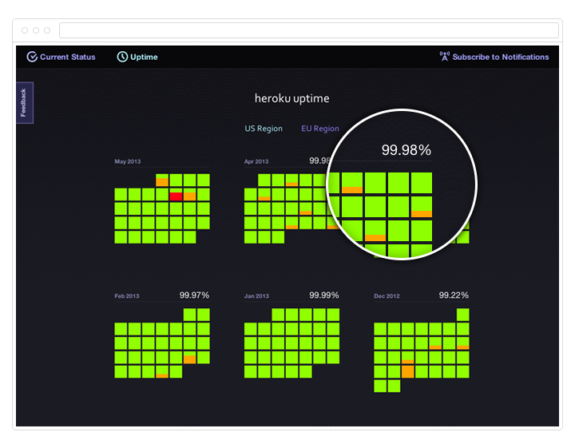This screenshot has height=444, width=575.
Task: Switch to the Uptime view
Action: click(x=144, y=57)
